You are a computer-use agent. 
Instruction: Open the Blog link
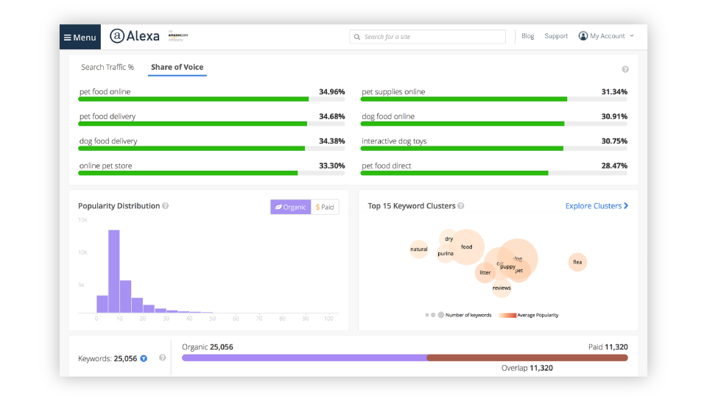(x=527, y=36)
